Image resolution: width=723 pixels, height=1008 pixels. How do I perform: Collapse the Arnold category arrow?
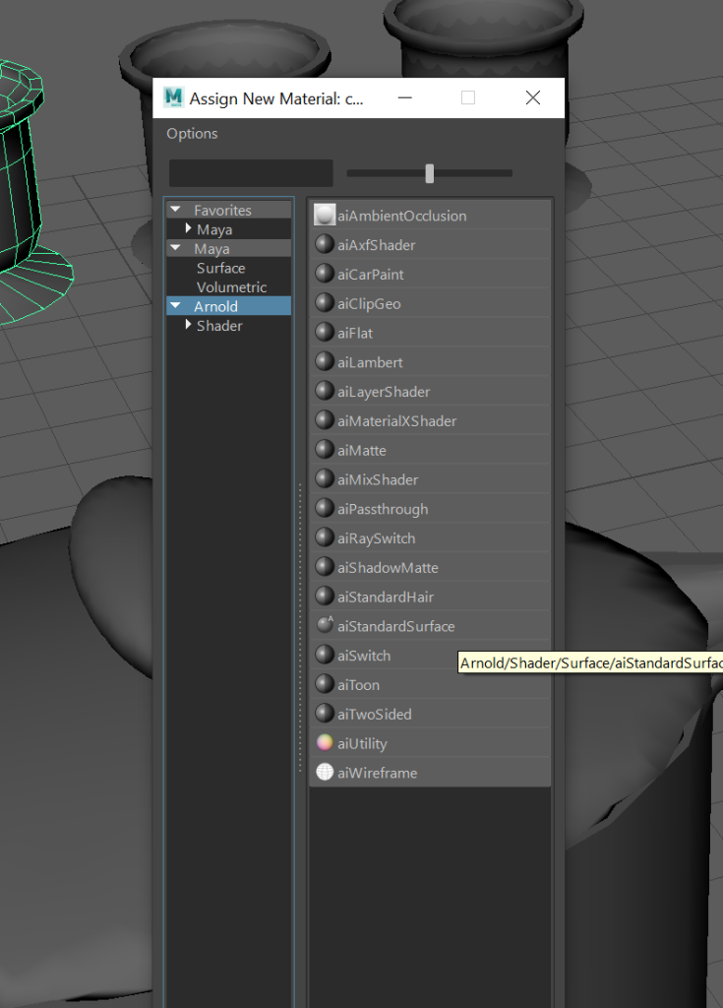175,306
